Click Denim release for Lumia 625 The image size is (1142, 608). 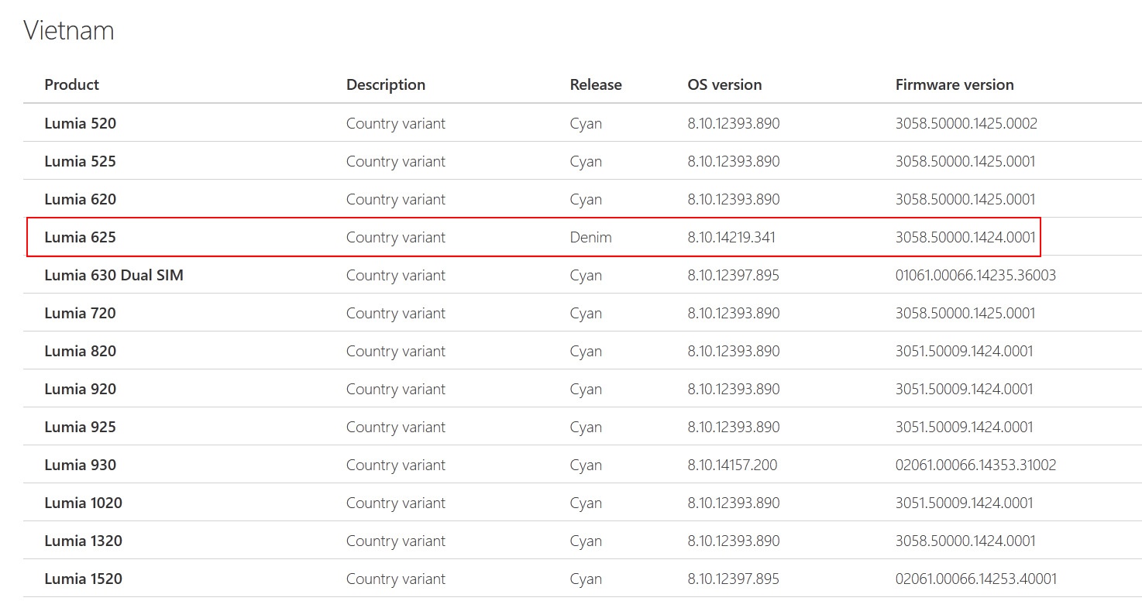pyautogui.click(x=590, y=237)
